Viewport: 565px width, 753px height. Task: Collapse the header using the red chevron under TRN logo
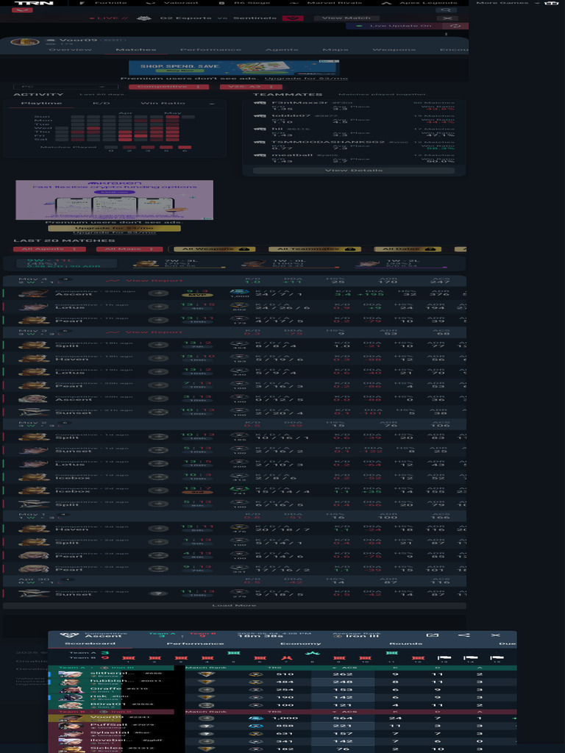22,10
